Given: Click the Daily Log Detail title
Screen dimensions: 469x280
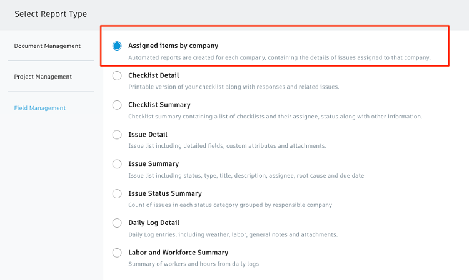Looking at the screenshot, I should 154,223.
